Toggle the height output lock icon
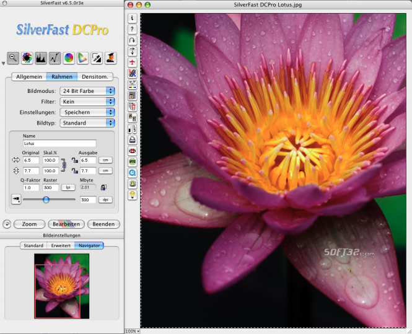This screenshot has height=334, width=412. (75, 171)
